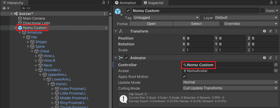Open Transform presets icon
The width and height of the screenshot is (280, 108).
coord(270,31)
